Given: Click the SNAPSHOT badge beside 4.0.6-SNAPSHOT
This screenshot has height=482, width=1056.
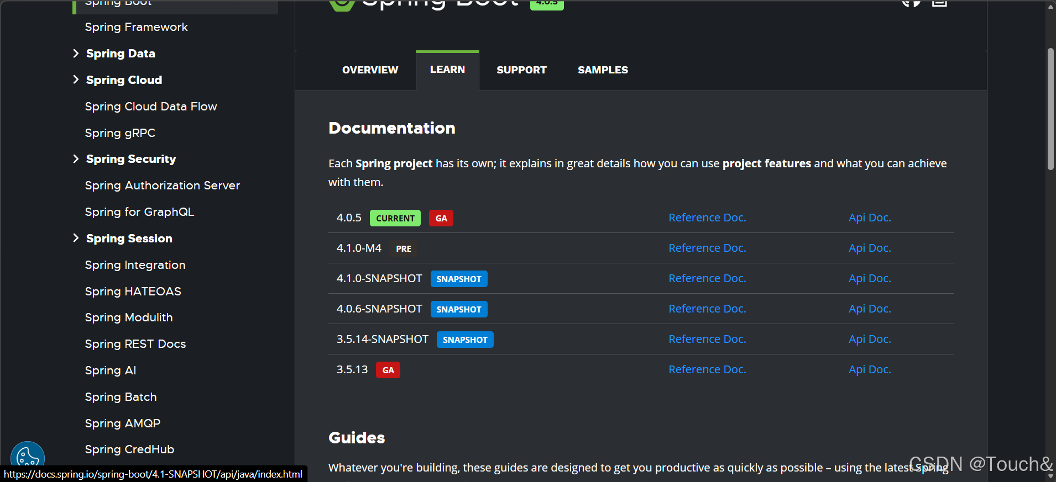Looking at the screenshot, I should tap(459, 309).
